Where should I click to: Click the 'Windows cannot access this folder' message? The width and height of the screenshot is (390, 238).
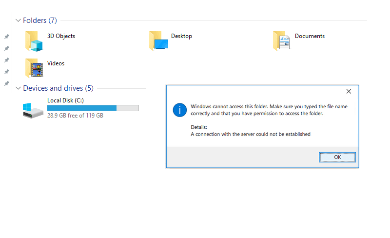269,110
